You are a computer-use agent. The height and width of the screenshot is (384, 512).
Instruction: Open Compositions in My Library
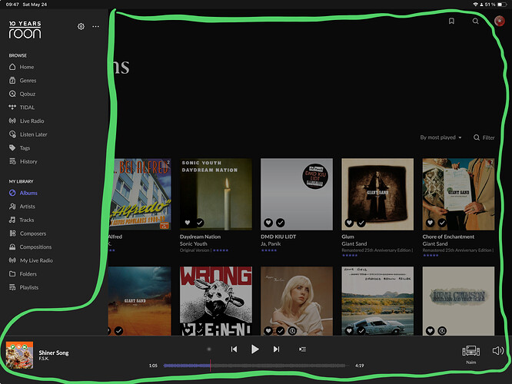point(31,247)
